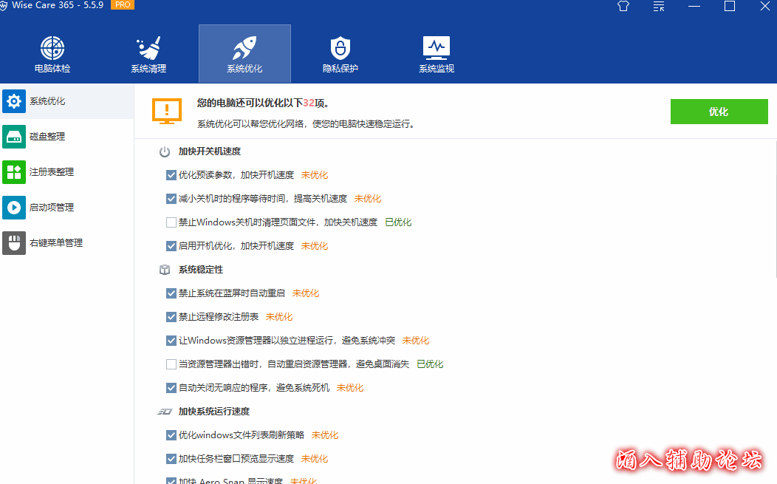Enable 禁止Windows关机时清理页面文件 checkbox
Image resolution: width=777 pixels, height=484 pixels.
tap(171, 222)
